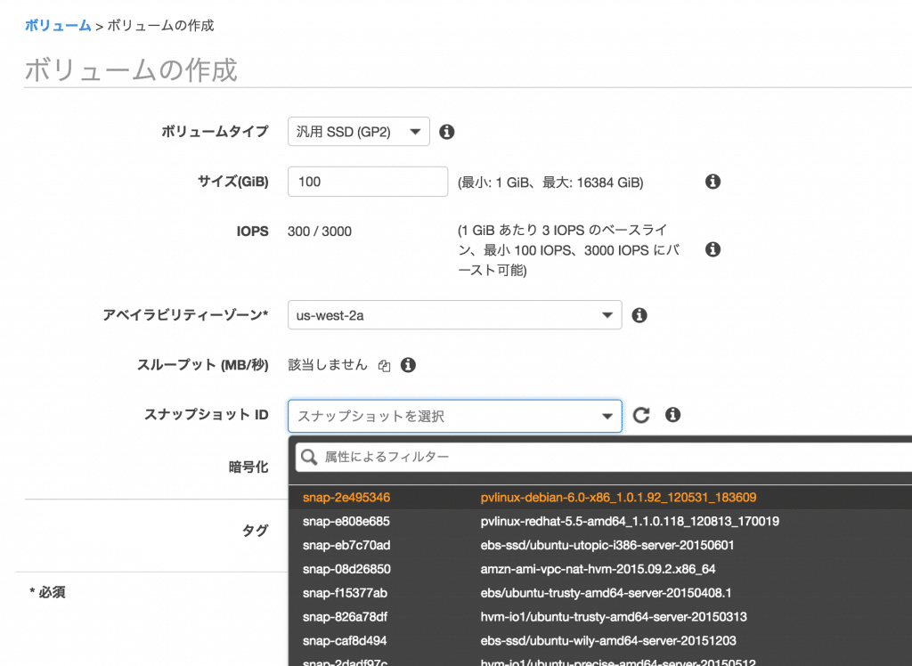Click the 該当しません throughput value
The image size is (912, 666).
coord(328,365)
